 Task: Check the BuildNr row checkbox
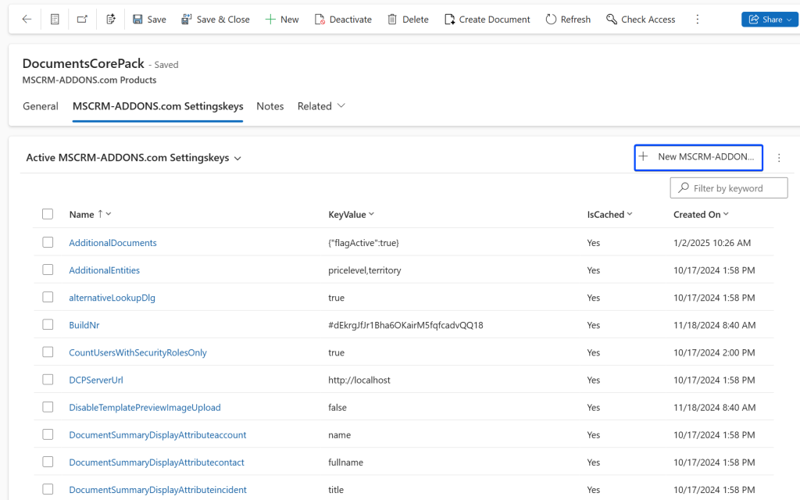click(x=48, y=324)
